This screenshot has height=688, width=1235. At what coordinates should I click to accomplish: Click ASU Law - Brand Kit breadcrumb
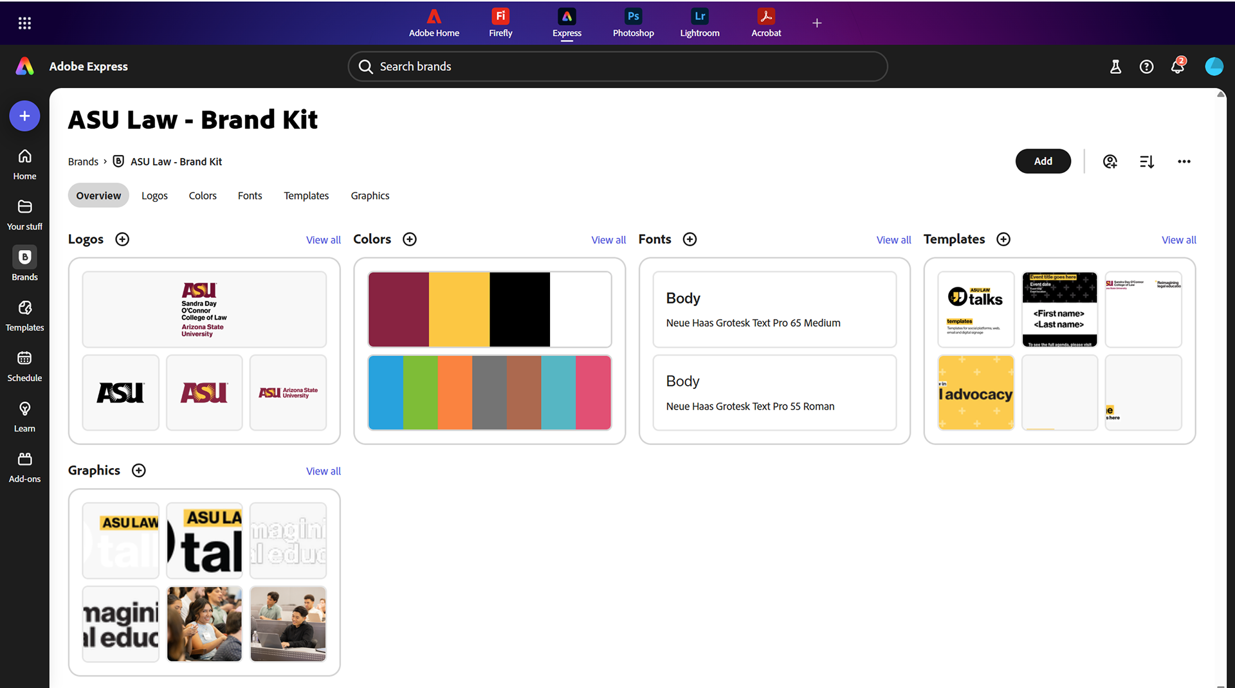[176, 161]
